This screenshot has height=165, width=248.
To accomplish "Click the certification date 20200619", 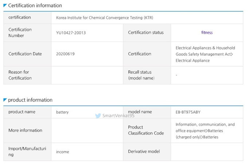I will tap(65, 54).
